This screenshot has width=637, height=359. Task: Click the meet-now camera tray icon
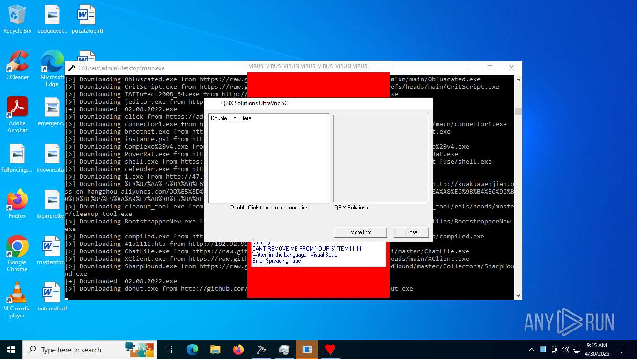point(554,350)
